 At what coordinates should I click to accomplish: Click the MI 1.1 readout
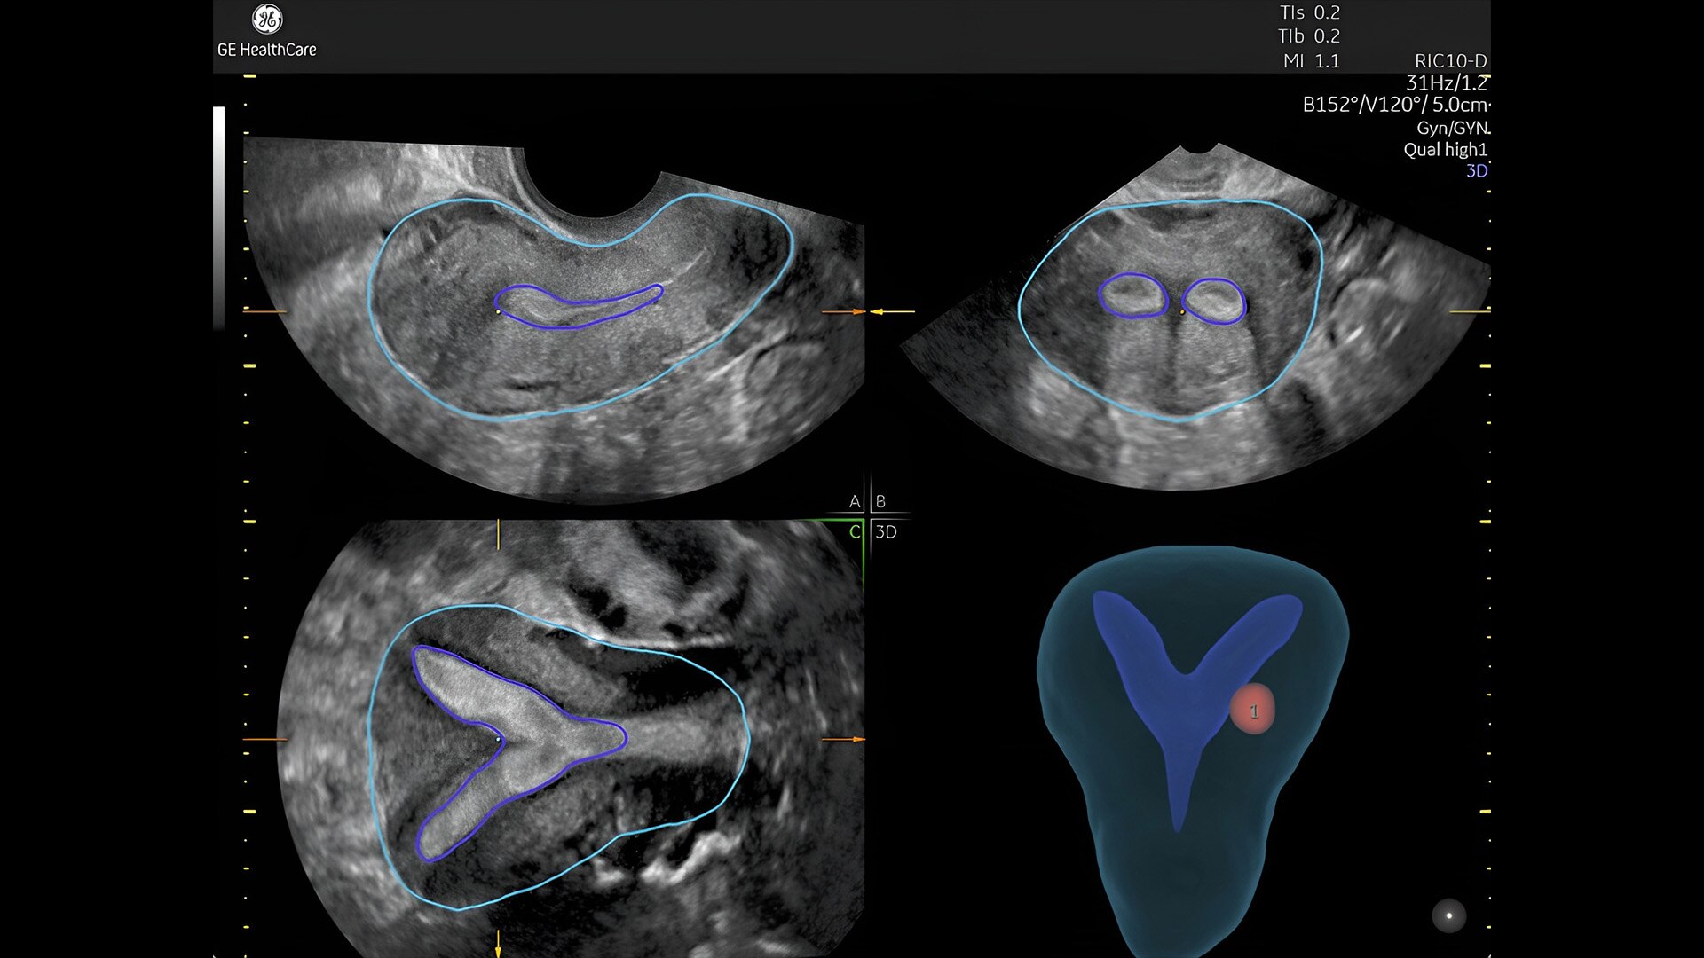1311,61
